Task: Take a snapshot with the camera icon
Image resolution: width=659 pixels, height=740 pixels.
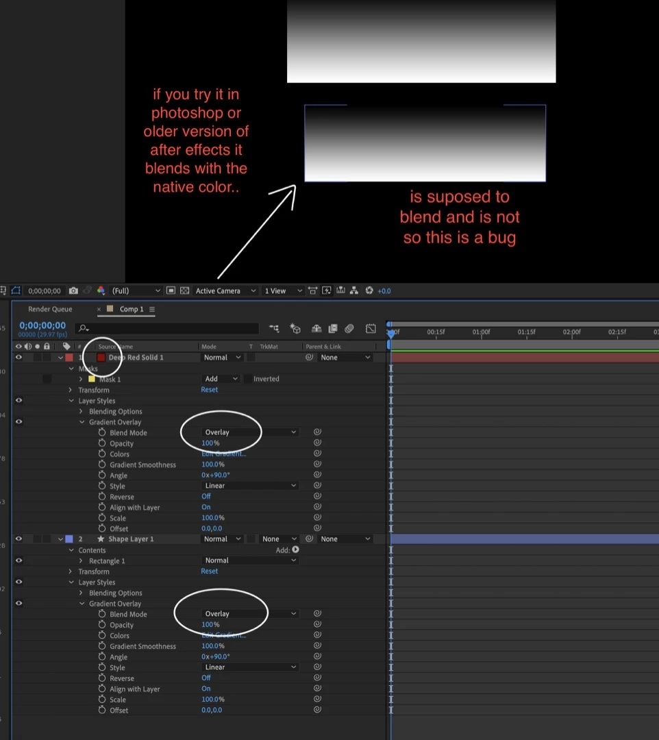Action: 73,291
